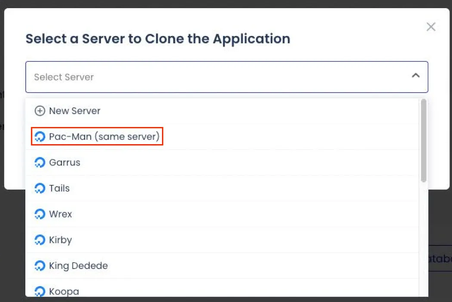Pick the Kirby server name
Image resolution: width=452 pixels, height=302 pixels.
coord(61,240)
